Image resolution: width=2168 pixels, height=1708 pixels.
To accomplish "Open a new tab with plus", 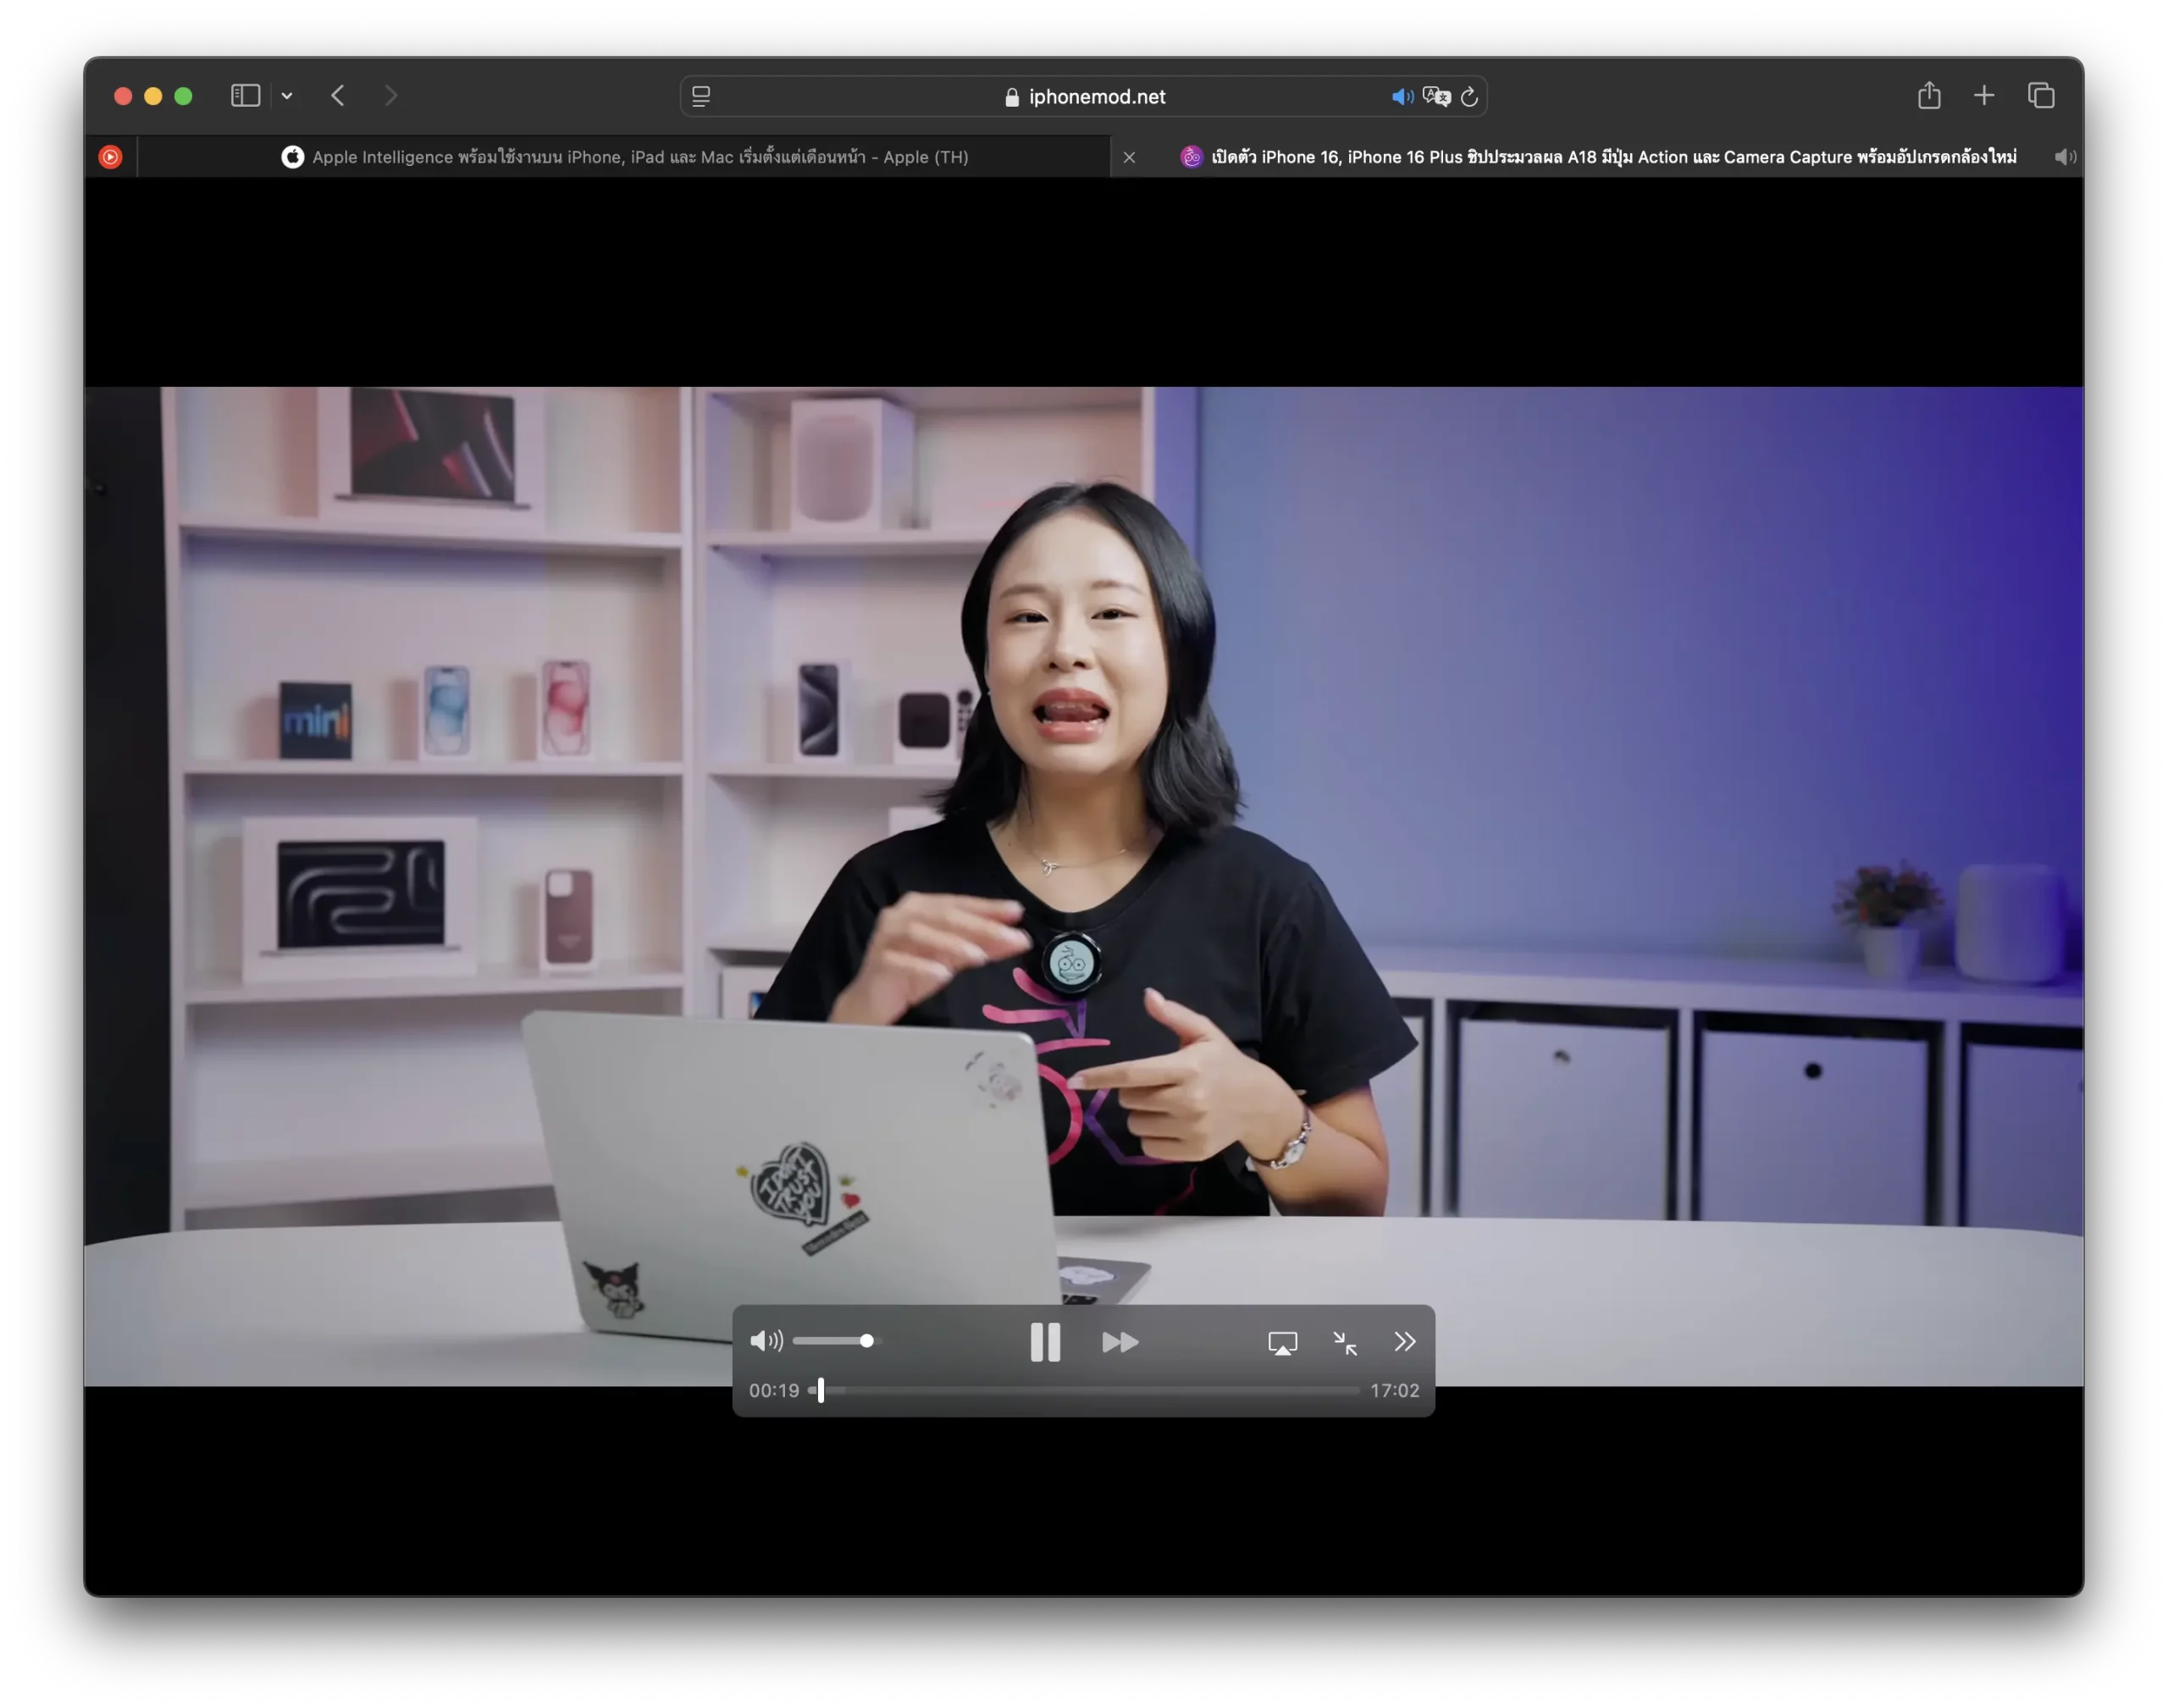I will tap(1984, 96).
